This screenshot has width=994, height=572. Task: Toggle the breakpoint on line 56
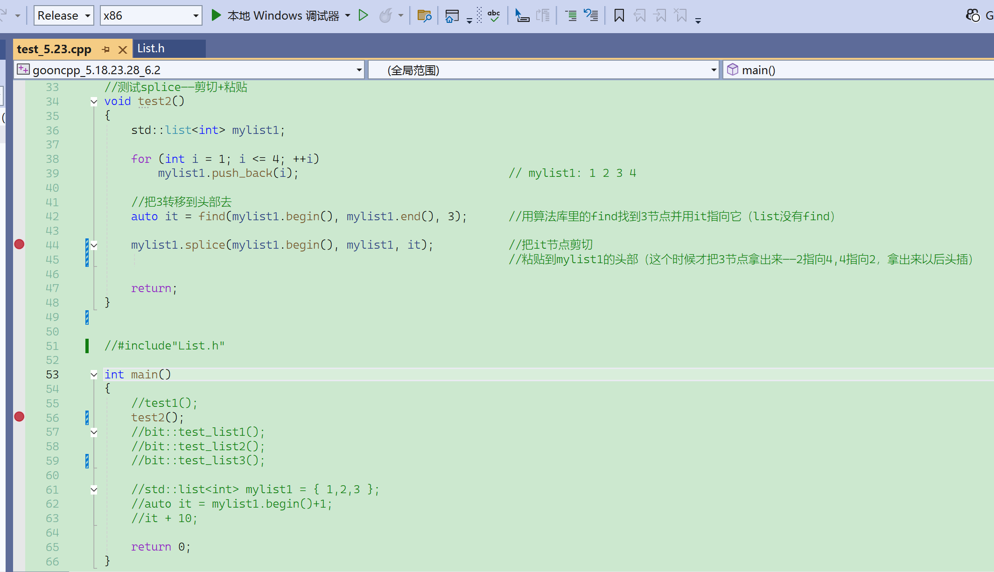[19, 417]
